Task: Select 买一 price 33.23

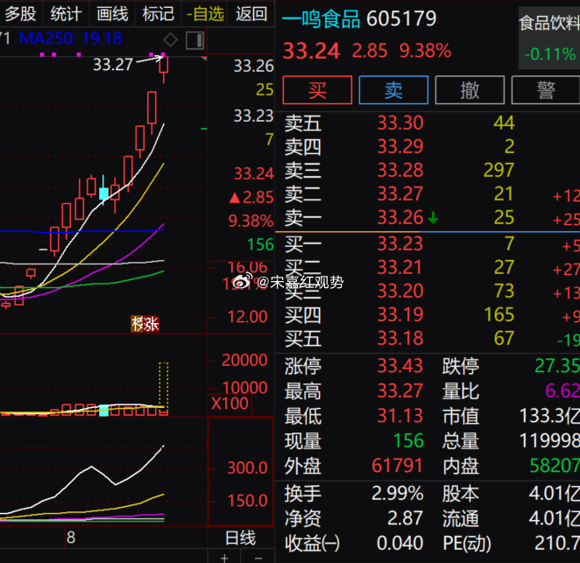Action: pyautogui.click(x=400, y=243)
